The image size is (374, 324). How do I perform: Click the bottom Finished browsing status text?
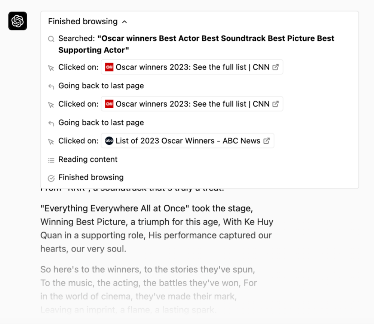[x=91, y=178]
